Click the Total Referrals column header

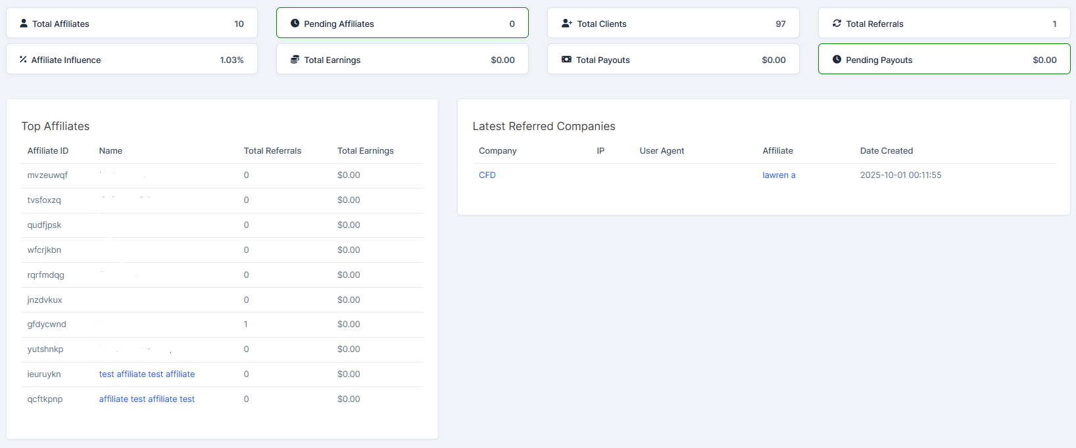[272, 151]
